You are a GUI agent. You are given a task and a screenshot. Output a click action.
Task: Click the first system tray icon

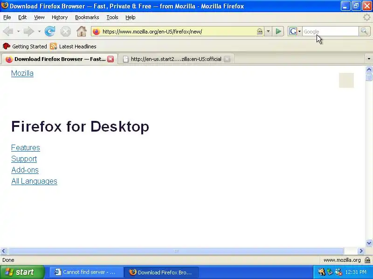coord(321,272)
